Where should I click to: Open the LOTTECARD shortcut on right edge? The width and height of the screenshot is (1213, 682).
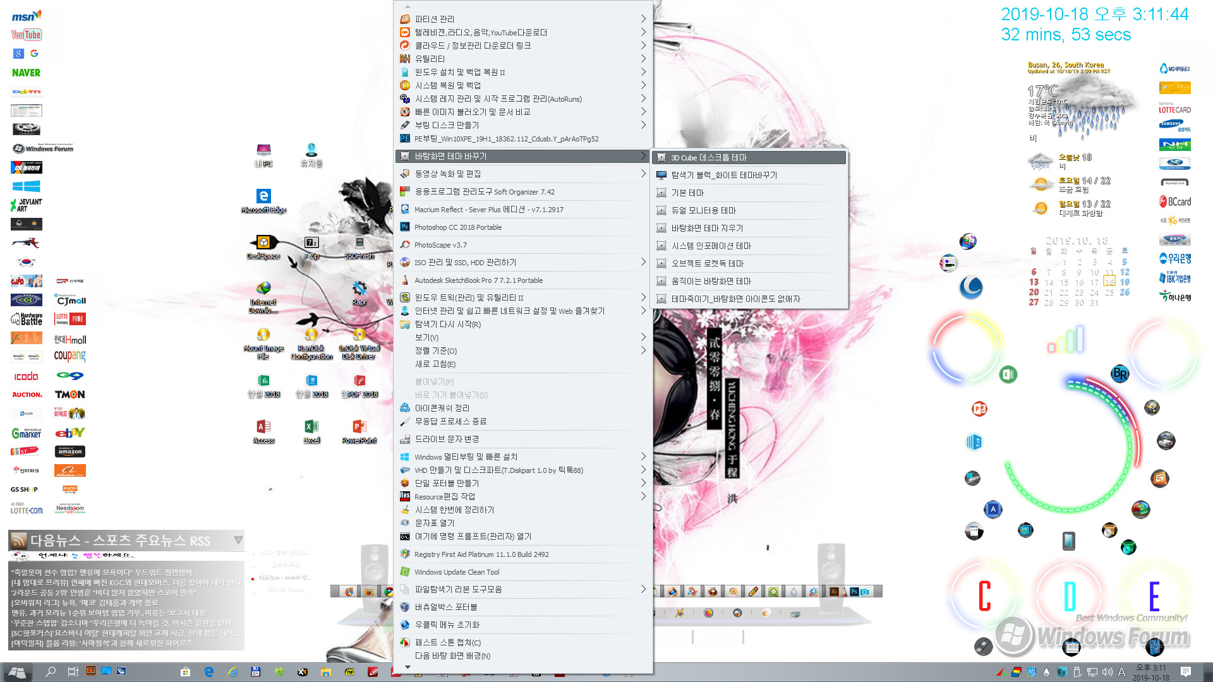pos(1175,108)
